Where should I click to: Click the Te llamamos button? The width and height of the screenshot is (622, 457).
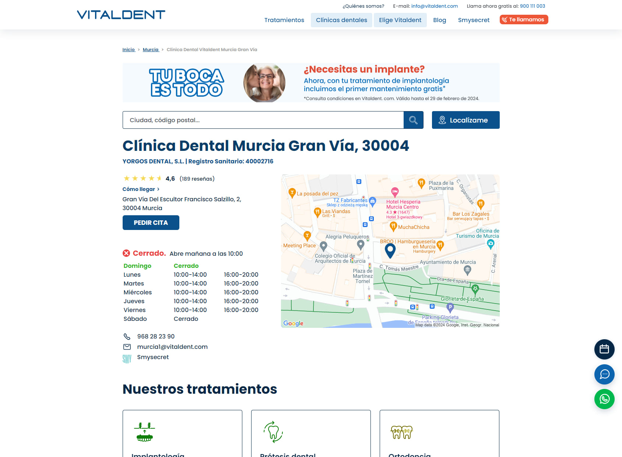524,20
